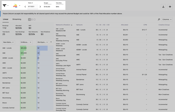The height and width of the screenshot is (112, 175).
Task: Expand the caret beside unicorn icon
Action: click(x=20, y=6)
